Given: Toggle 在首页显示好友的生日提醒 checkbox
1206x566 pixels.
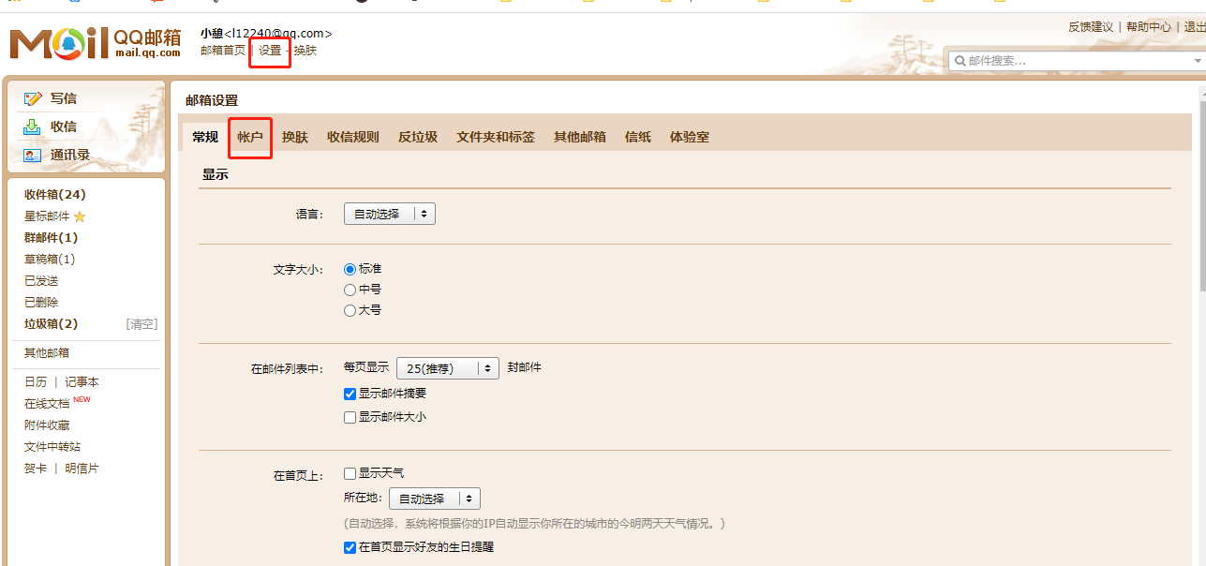Looking at the screenshot, I should coord(350,547).
